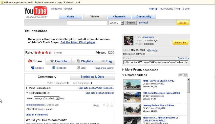Select the Share tab

[35, 61]
